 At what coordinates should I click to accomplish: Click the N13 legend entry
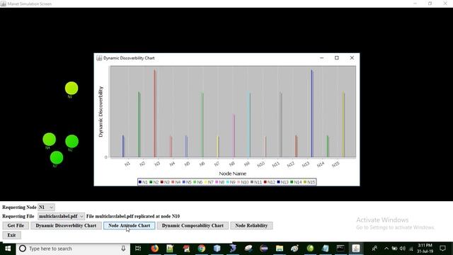tap(283, 182)
